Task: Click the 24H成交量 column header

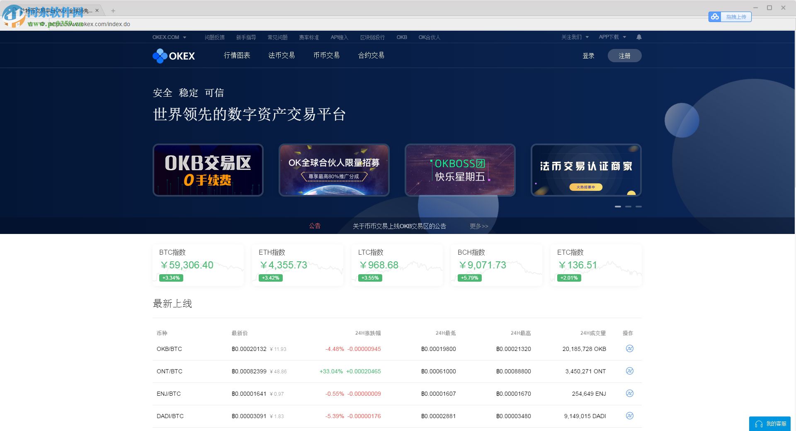Action: (593, 333)
